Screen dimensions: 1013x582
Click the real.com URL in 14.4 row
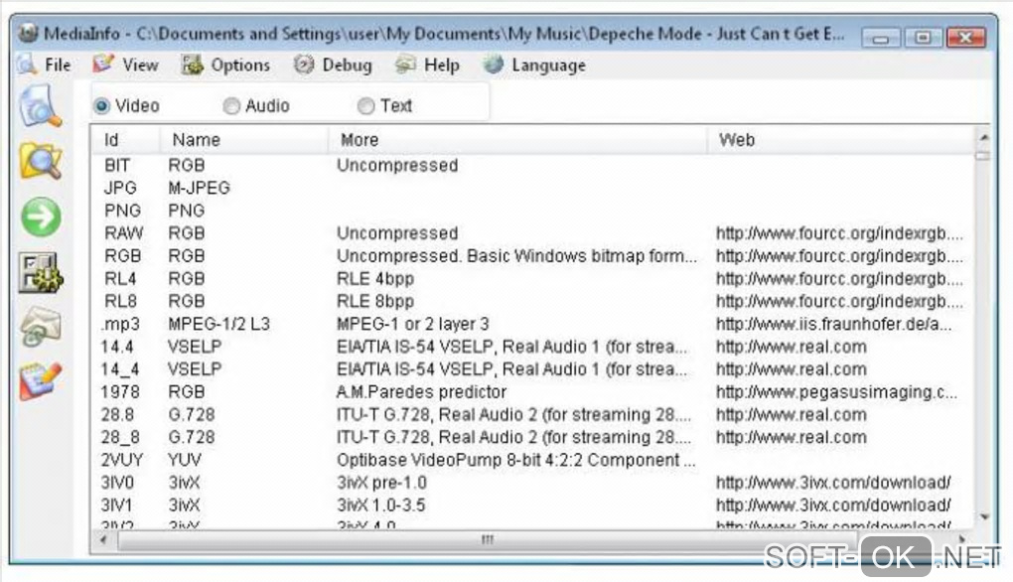(791, 347)
